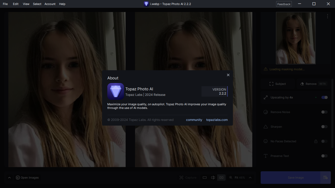Image resolution: width=335 pixels, height=188 pixels.
Task: Click the topazlabs.com link in About dialog
Action: [x=217, y=120]
